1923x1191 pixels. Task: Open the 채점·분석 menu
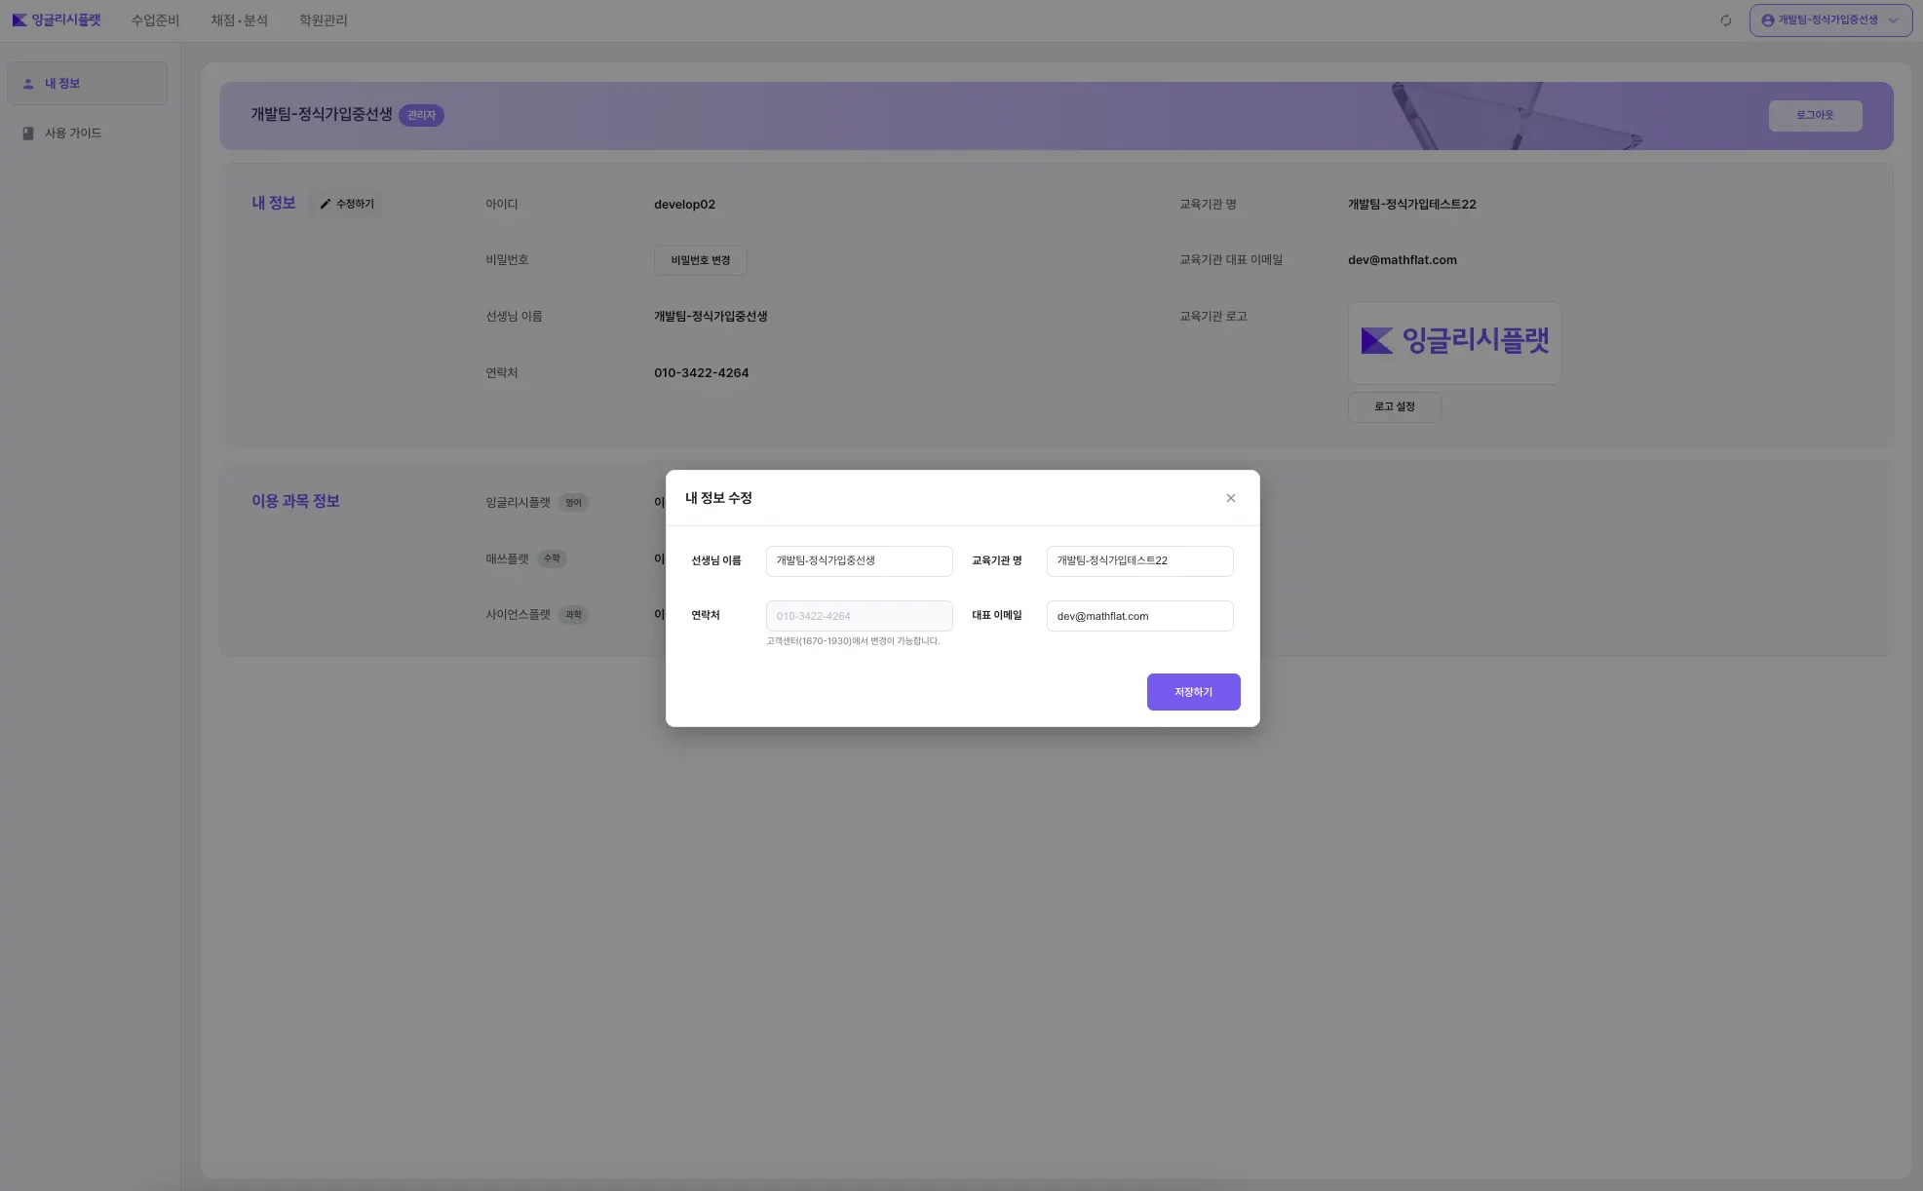tap(239, 20)
